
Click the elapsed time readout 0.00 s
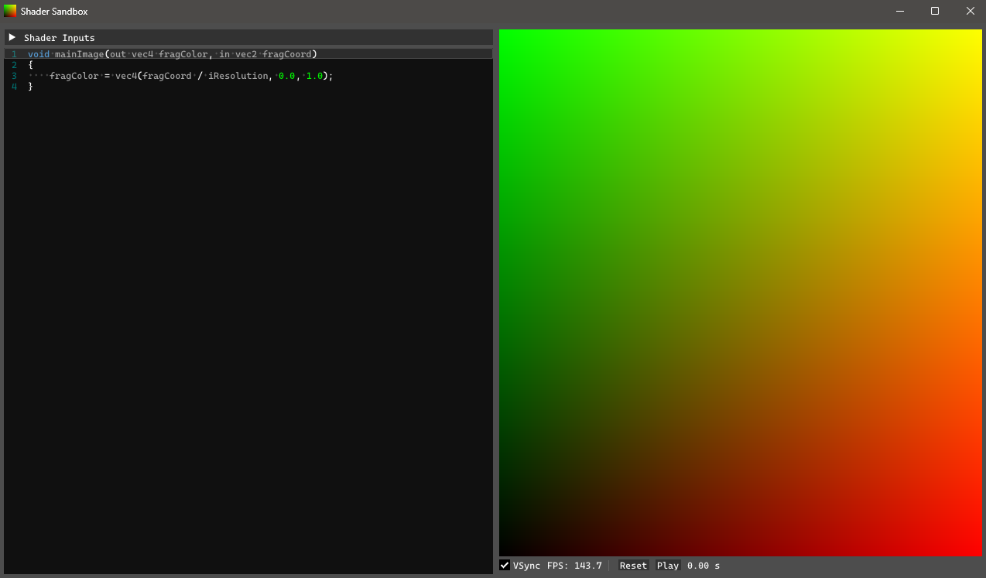pyautogui.click(x=703, y=566)
